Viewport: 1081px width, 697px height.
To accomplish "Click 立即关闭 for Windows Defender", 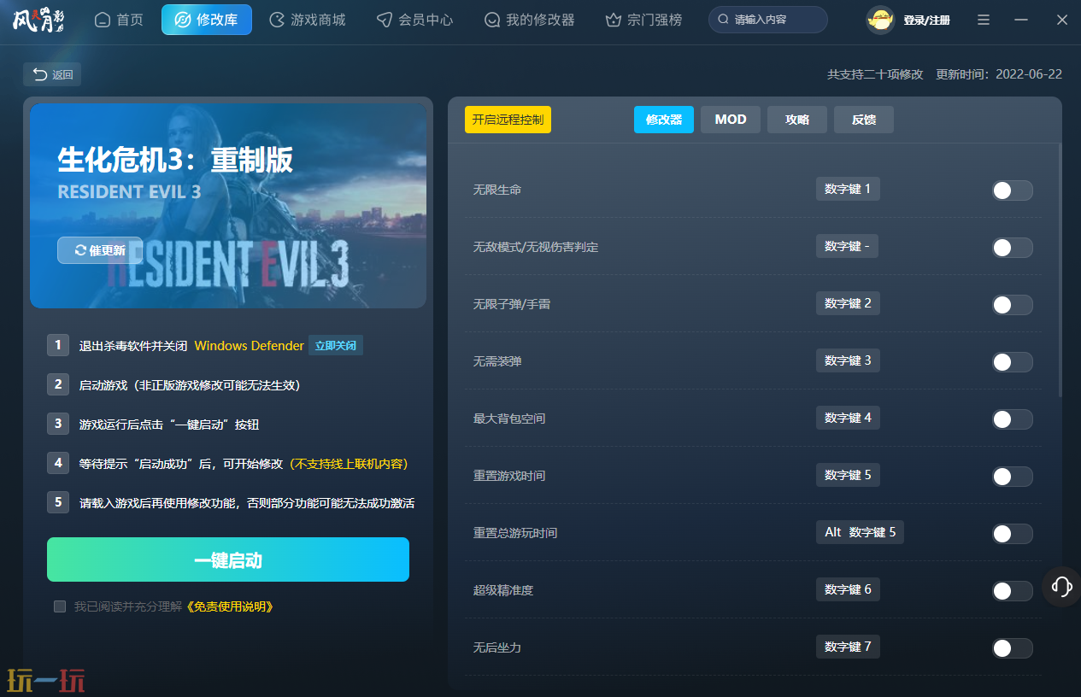I will 336,346.
